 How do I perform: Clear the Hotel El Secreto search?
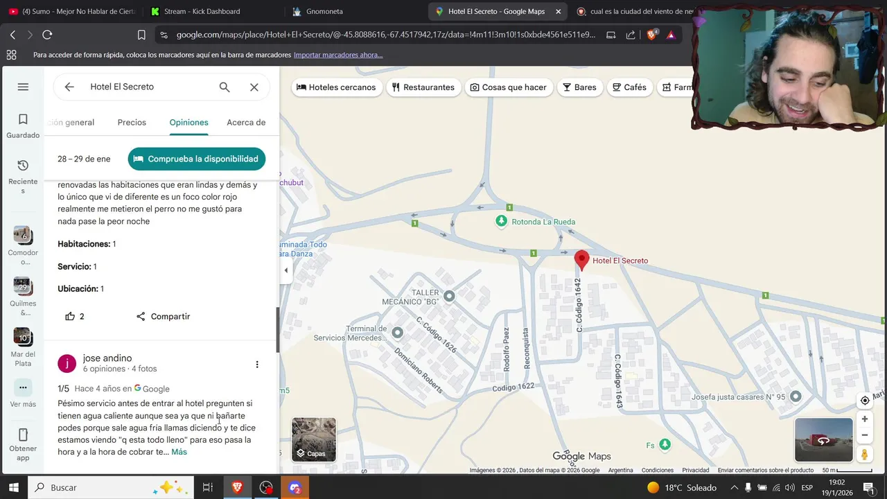coord(254,87)
